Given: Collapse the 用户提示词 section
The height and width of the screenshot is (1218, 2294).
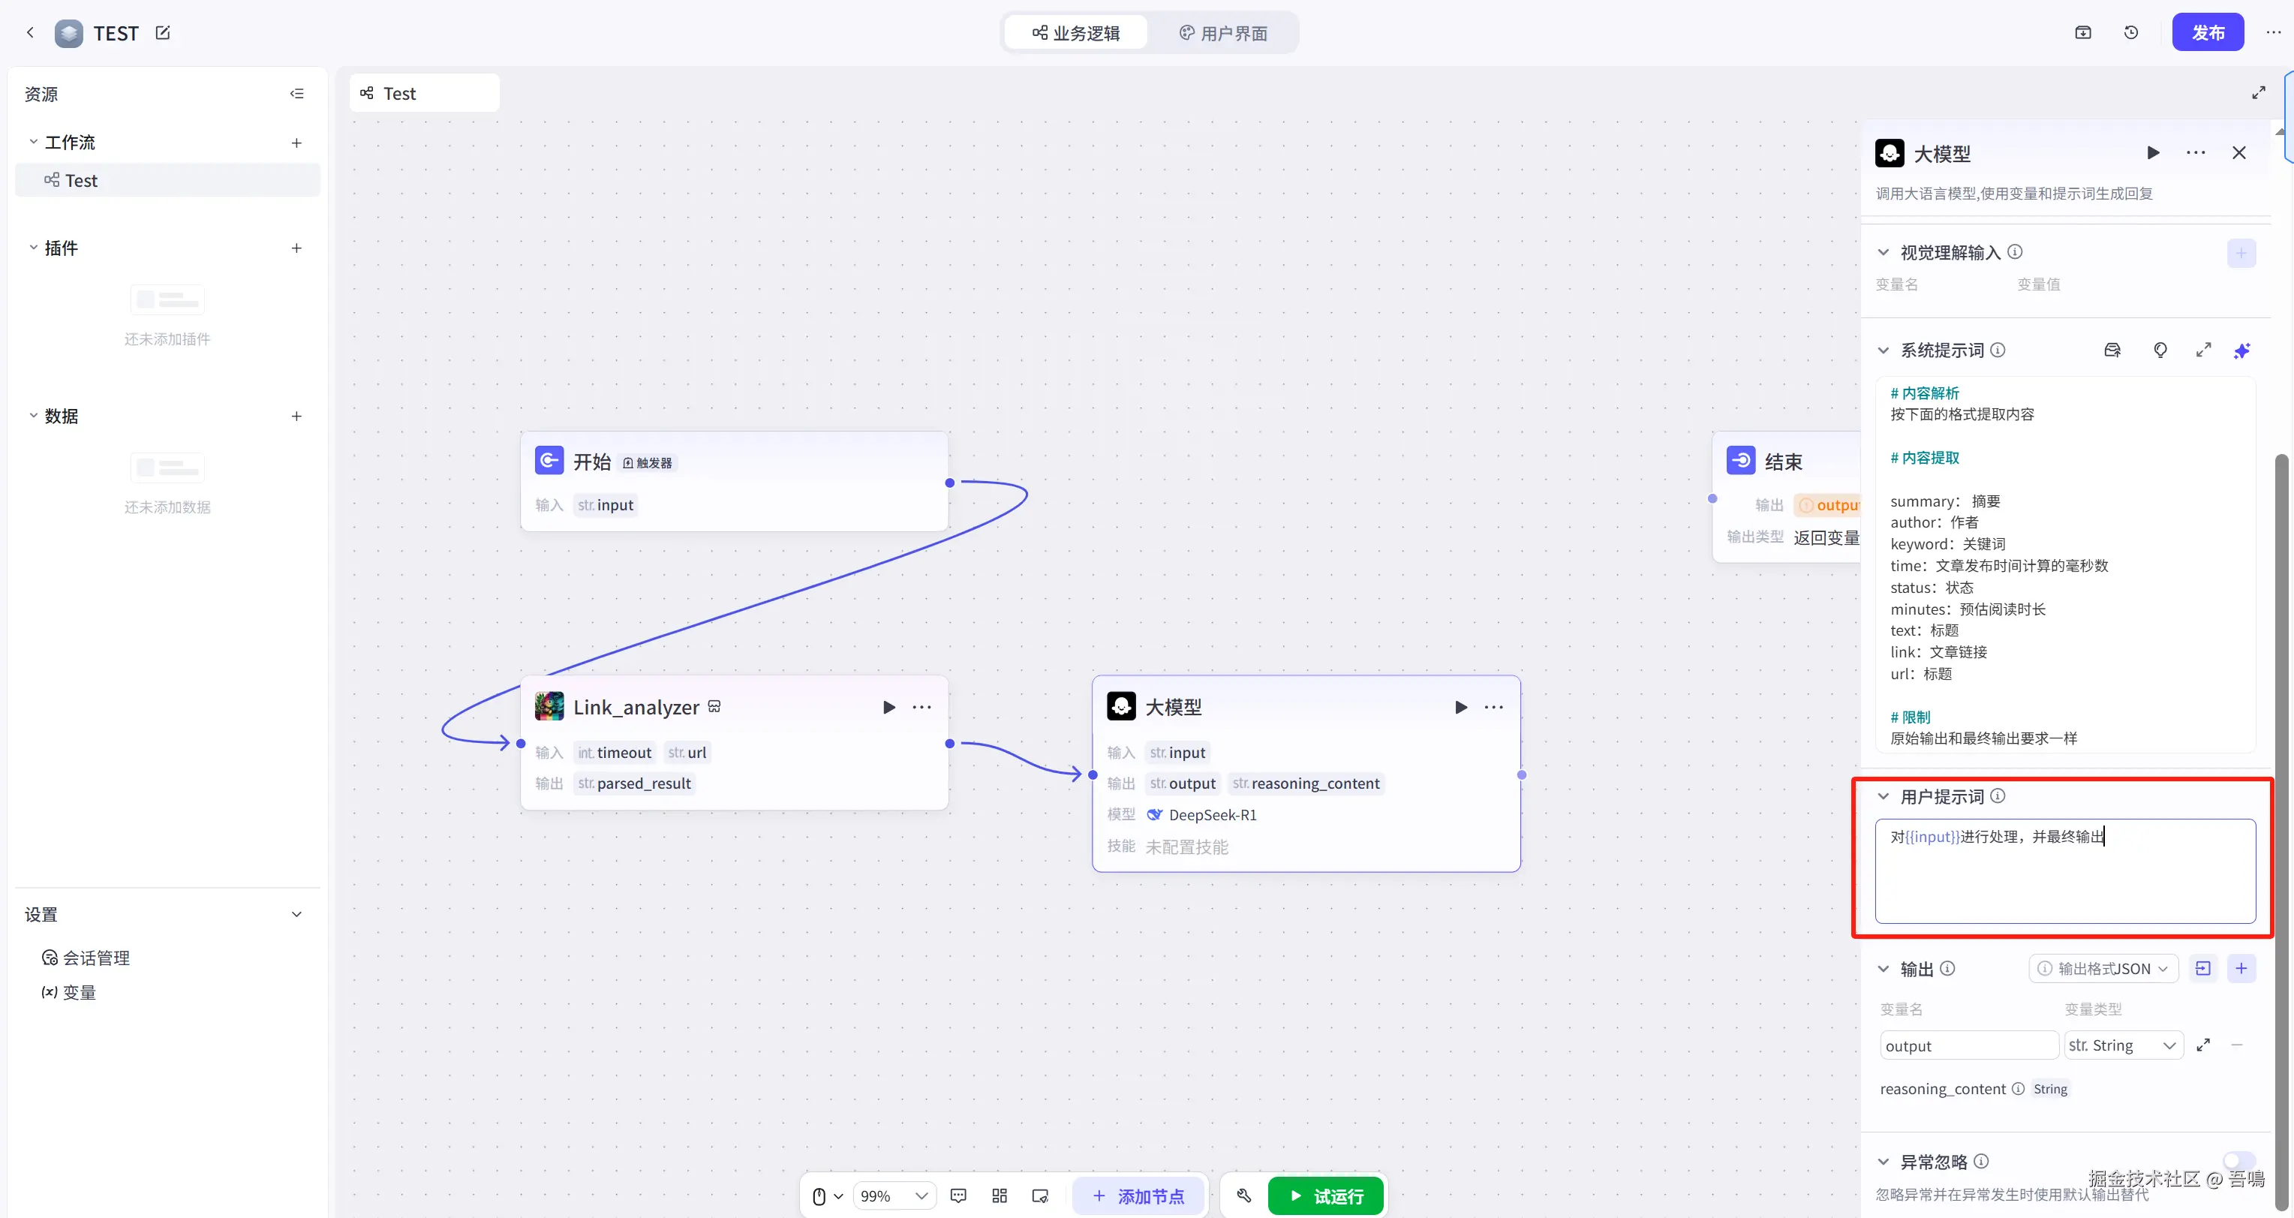Looking at the screenshot, I should click(x=1883, y=797).
